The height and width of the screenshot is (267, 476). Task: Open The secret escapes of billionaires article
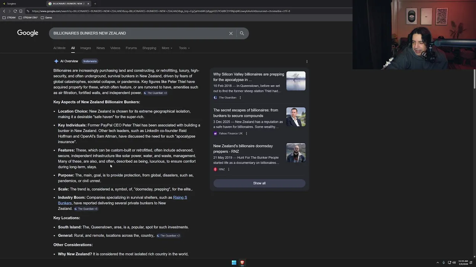(x=245, y=113)
